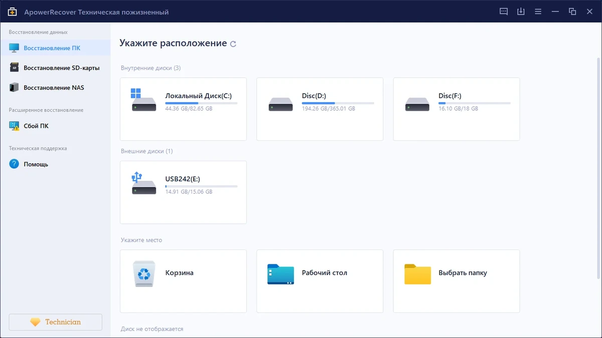Choose the Disc(F:) drive card
Viewport: 602px width, 338px height.
point(457,109)
